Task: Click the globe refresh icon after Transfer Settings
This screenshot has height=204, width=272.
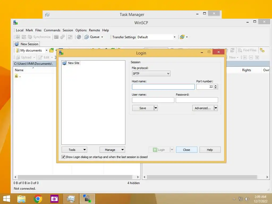Action: click(182, 37)
